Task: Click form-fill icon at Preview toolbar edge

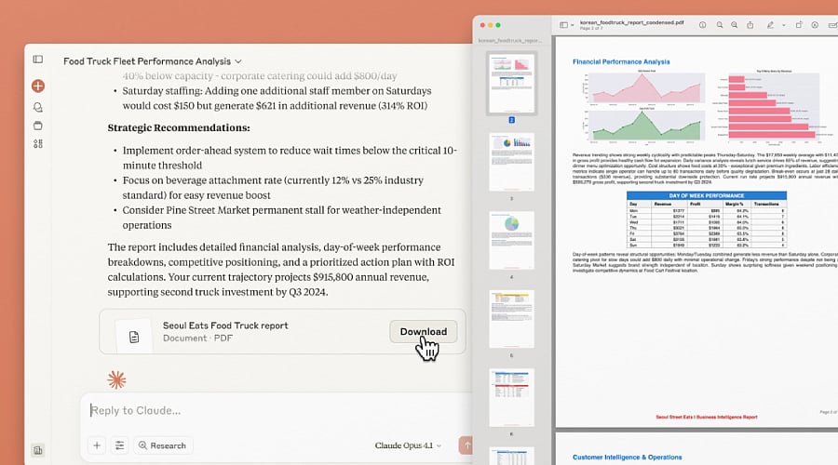Action: [x=832, y=25]
